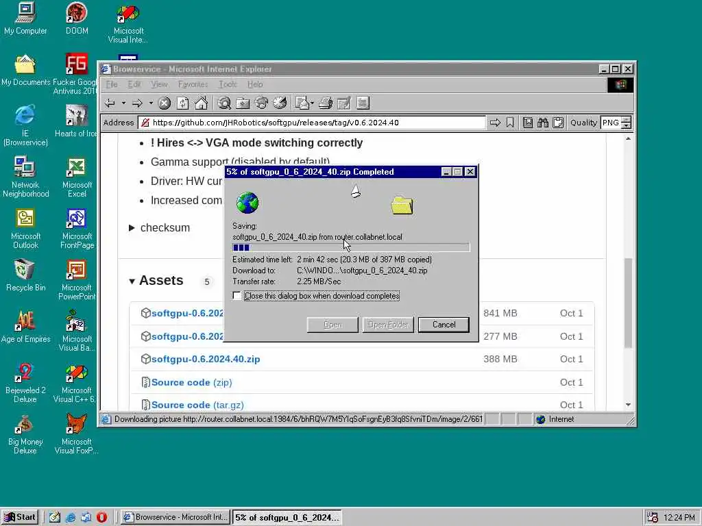Viewport: 702px width, 526px height.
Task: Click the address bar URL field
Action: click(312, 123)
